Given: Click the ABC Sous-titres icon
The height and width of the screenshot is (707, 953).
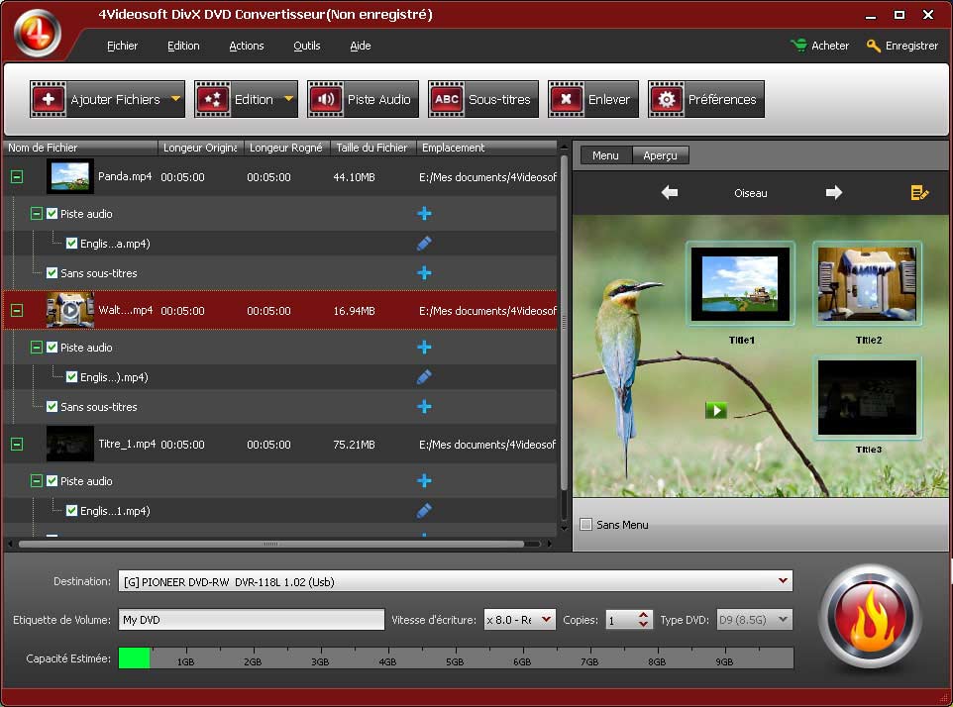Looking at the screenshot, I should [446, 99].
